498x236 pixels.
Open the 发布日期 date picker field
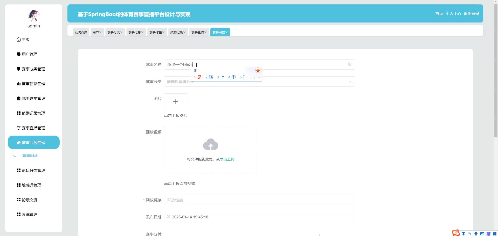coord(259,217)
